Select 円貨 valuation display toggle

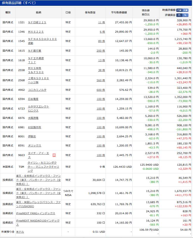[x=179, y=10]
